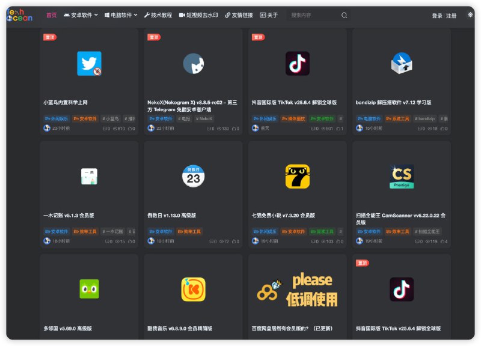Open the 七猫免费小说 cat icon

point(298,176)
